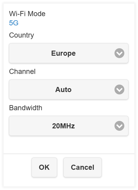The height and width of the screenshot is (190, 138).
Task: Click the Country field label
Action: tap(21, 35)
